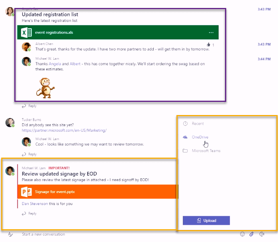
Task: Select Microsoft Teams folder in file picker
Action: coord(206,151)
